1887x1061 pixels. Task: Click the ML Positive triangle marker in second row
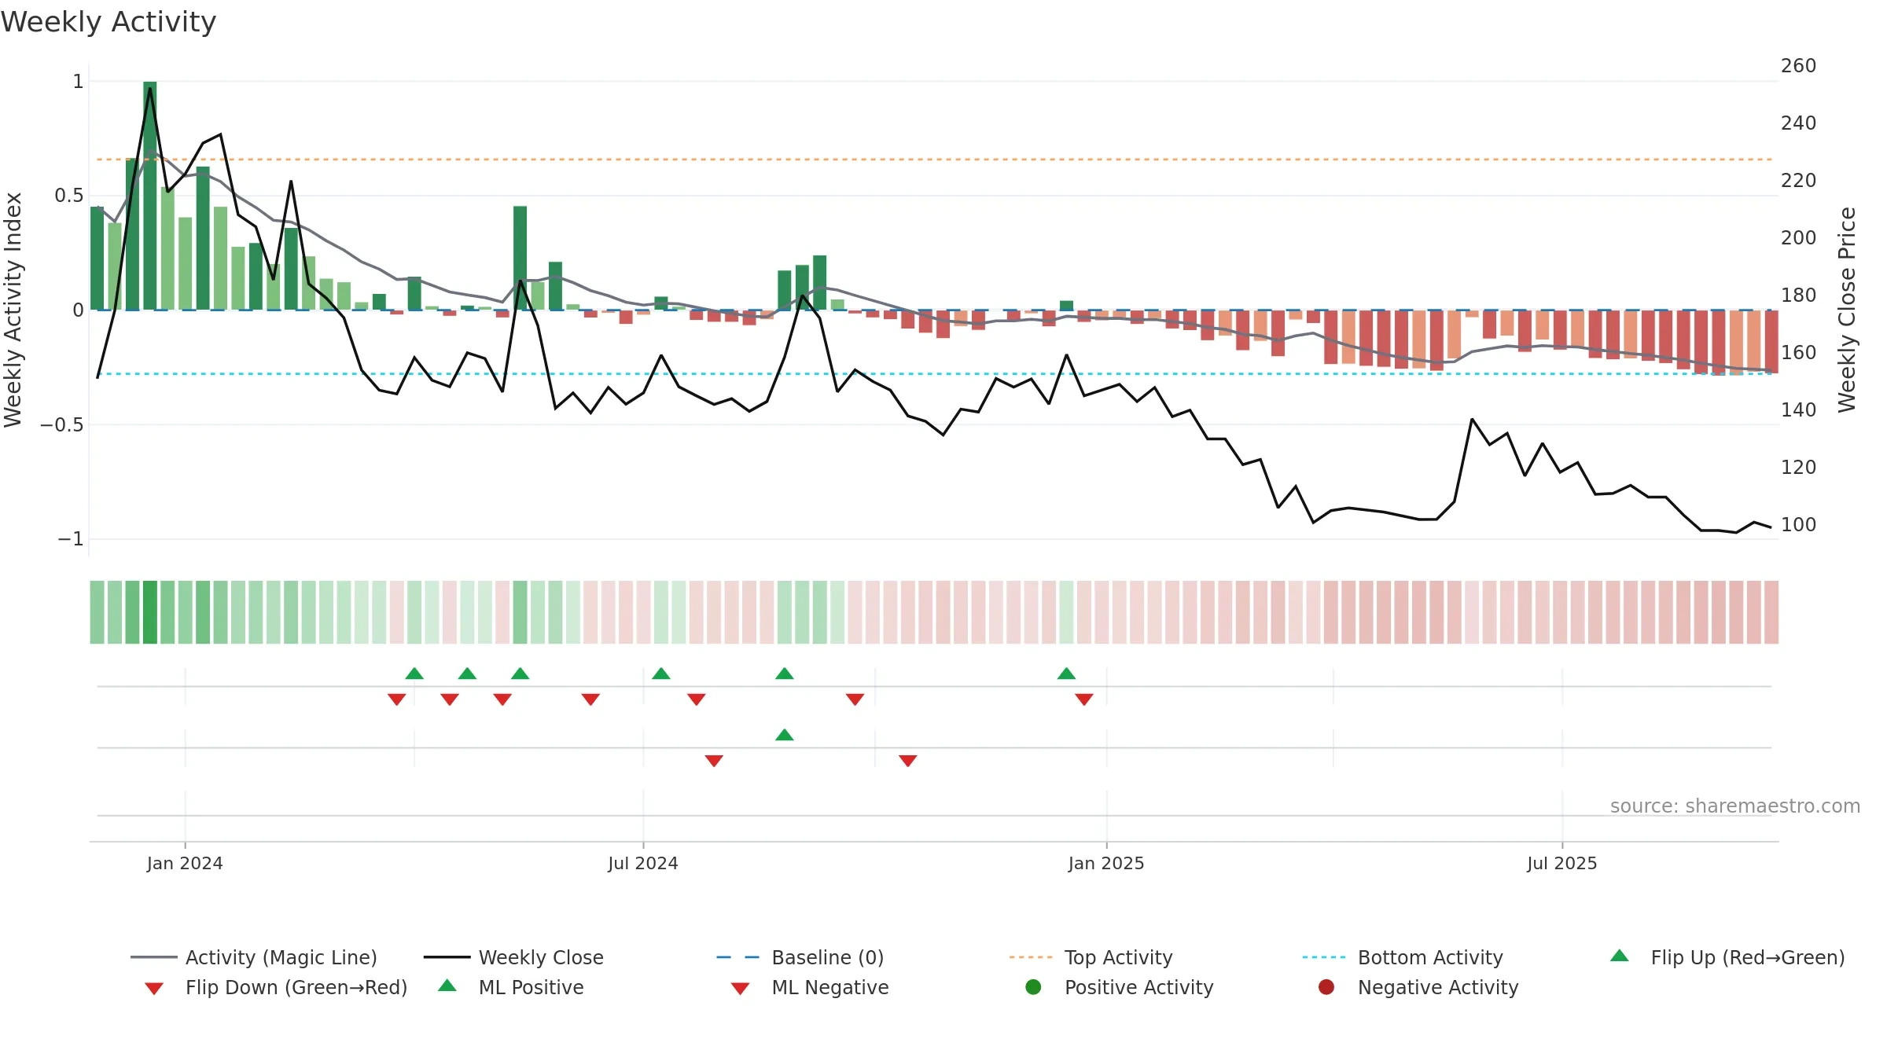(785, 735)
